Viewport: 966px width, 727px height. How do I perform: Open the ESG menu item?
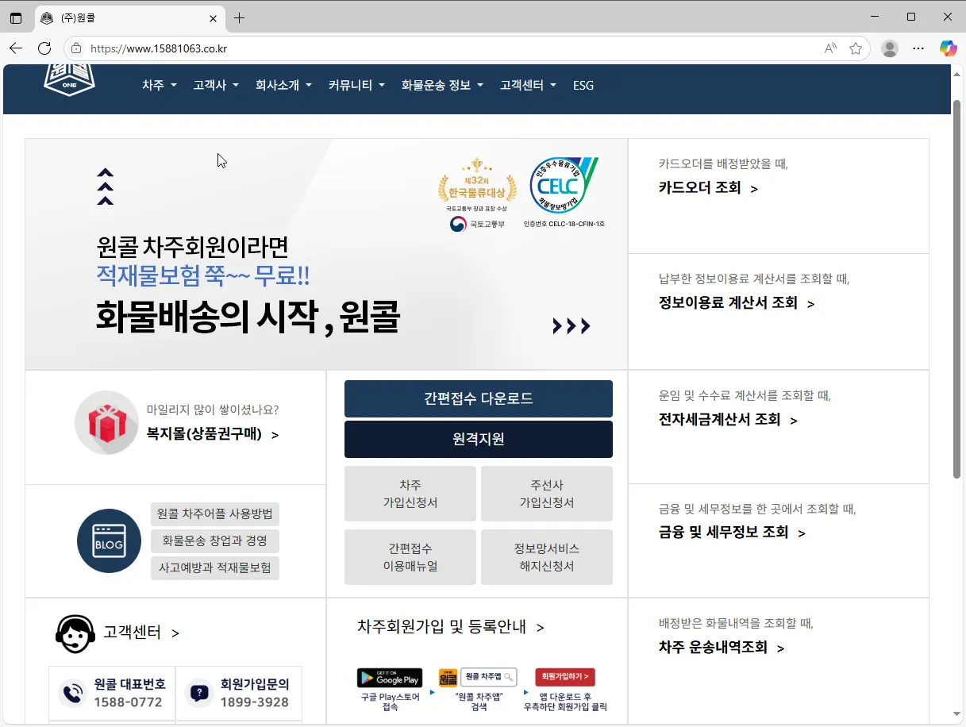pyautogui.click(x=583, y=85)
